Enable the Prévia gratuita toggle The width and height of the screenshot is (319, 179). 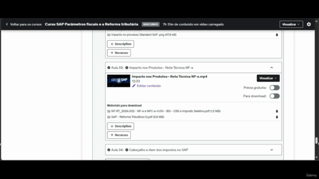tap(275, 88)
